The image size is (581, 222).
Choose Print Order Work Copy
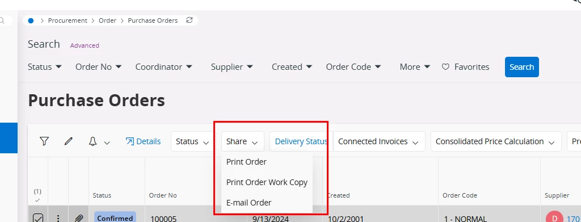click(267, 182)
